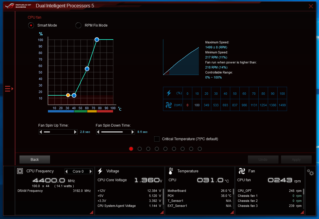Click the 'Chassis fan 1' row

(270, 196)
